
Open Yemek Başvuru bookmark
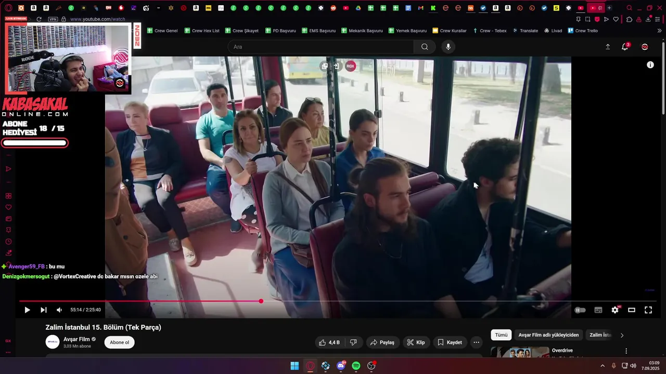pyautogui.click(x=407, y=31)
